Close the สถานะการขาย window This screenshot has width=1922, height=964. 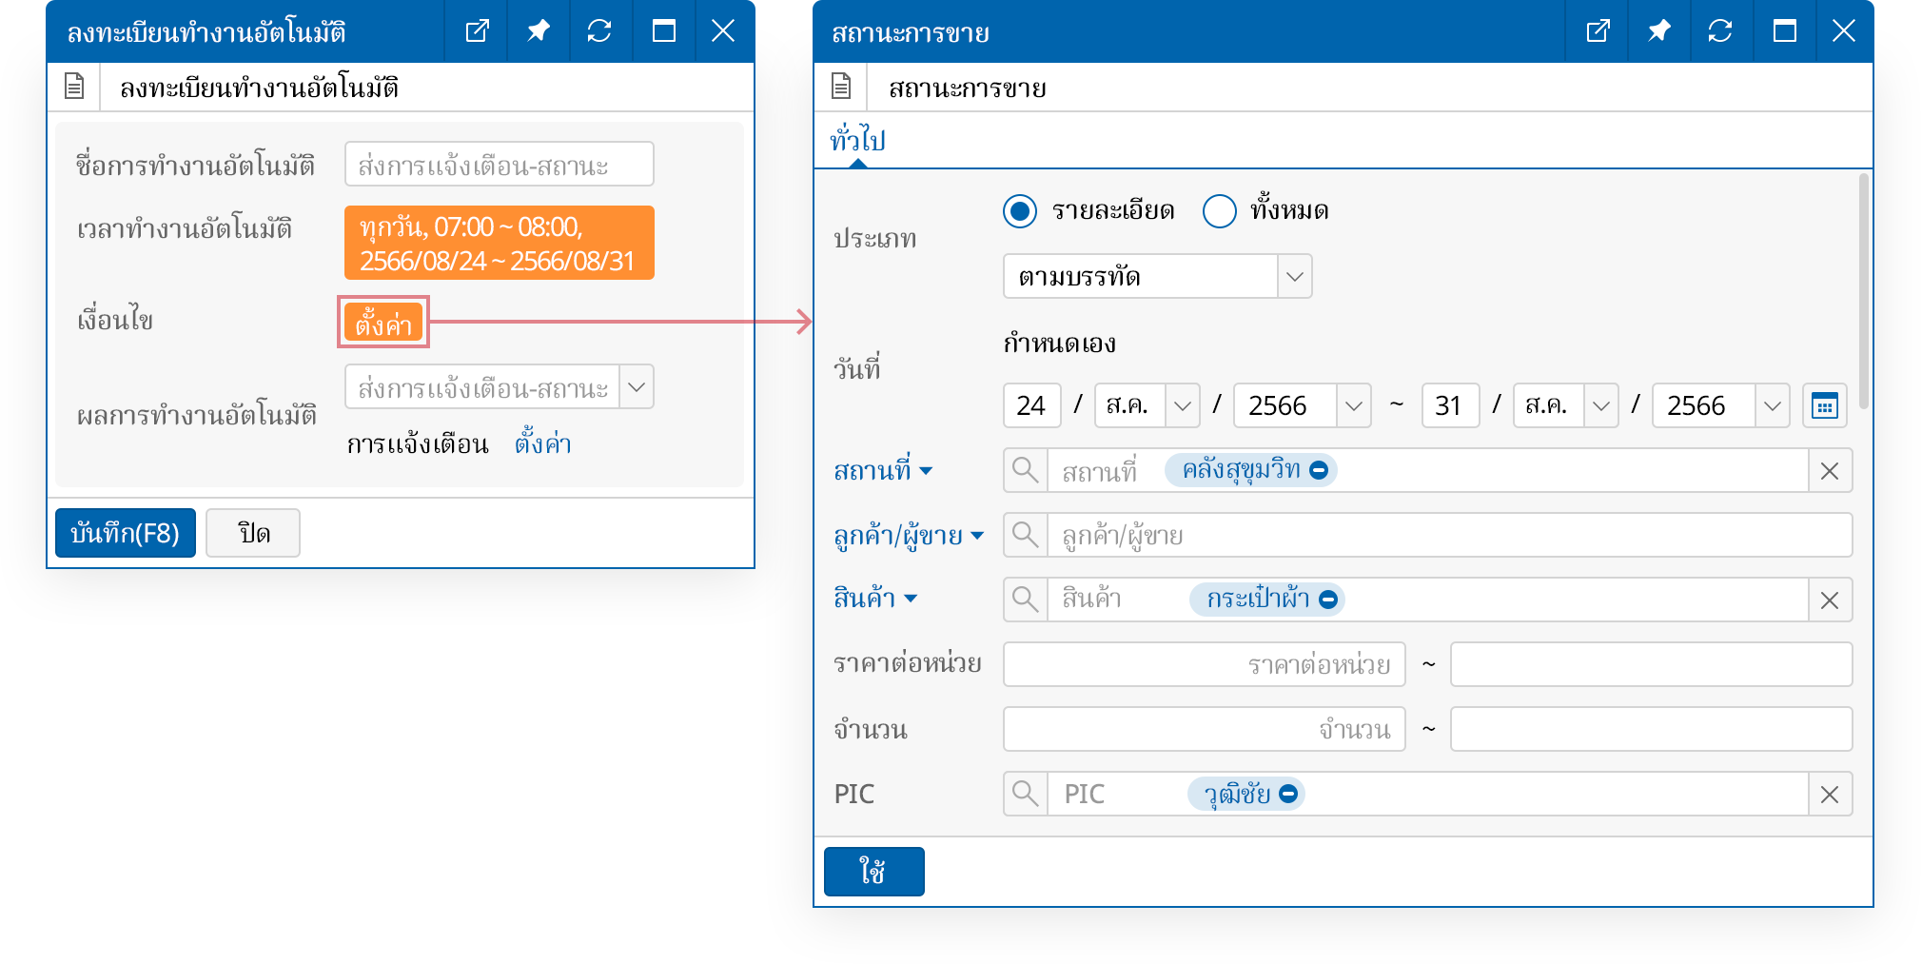[x=1844, y=31]
